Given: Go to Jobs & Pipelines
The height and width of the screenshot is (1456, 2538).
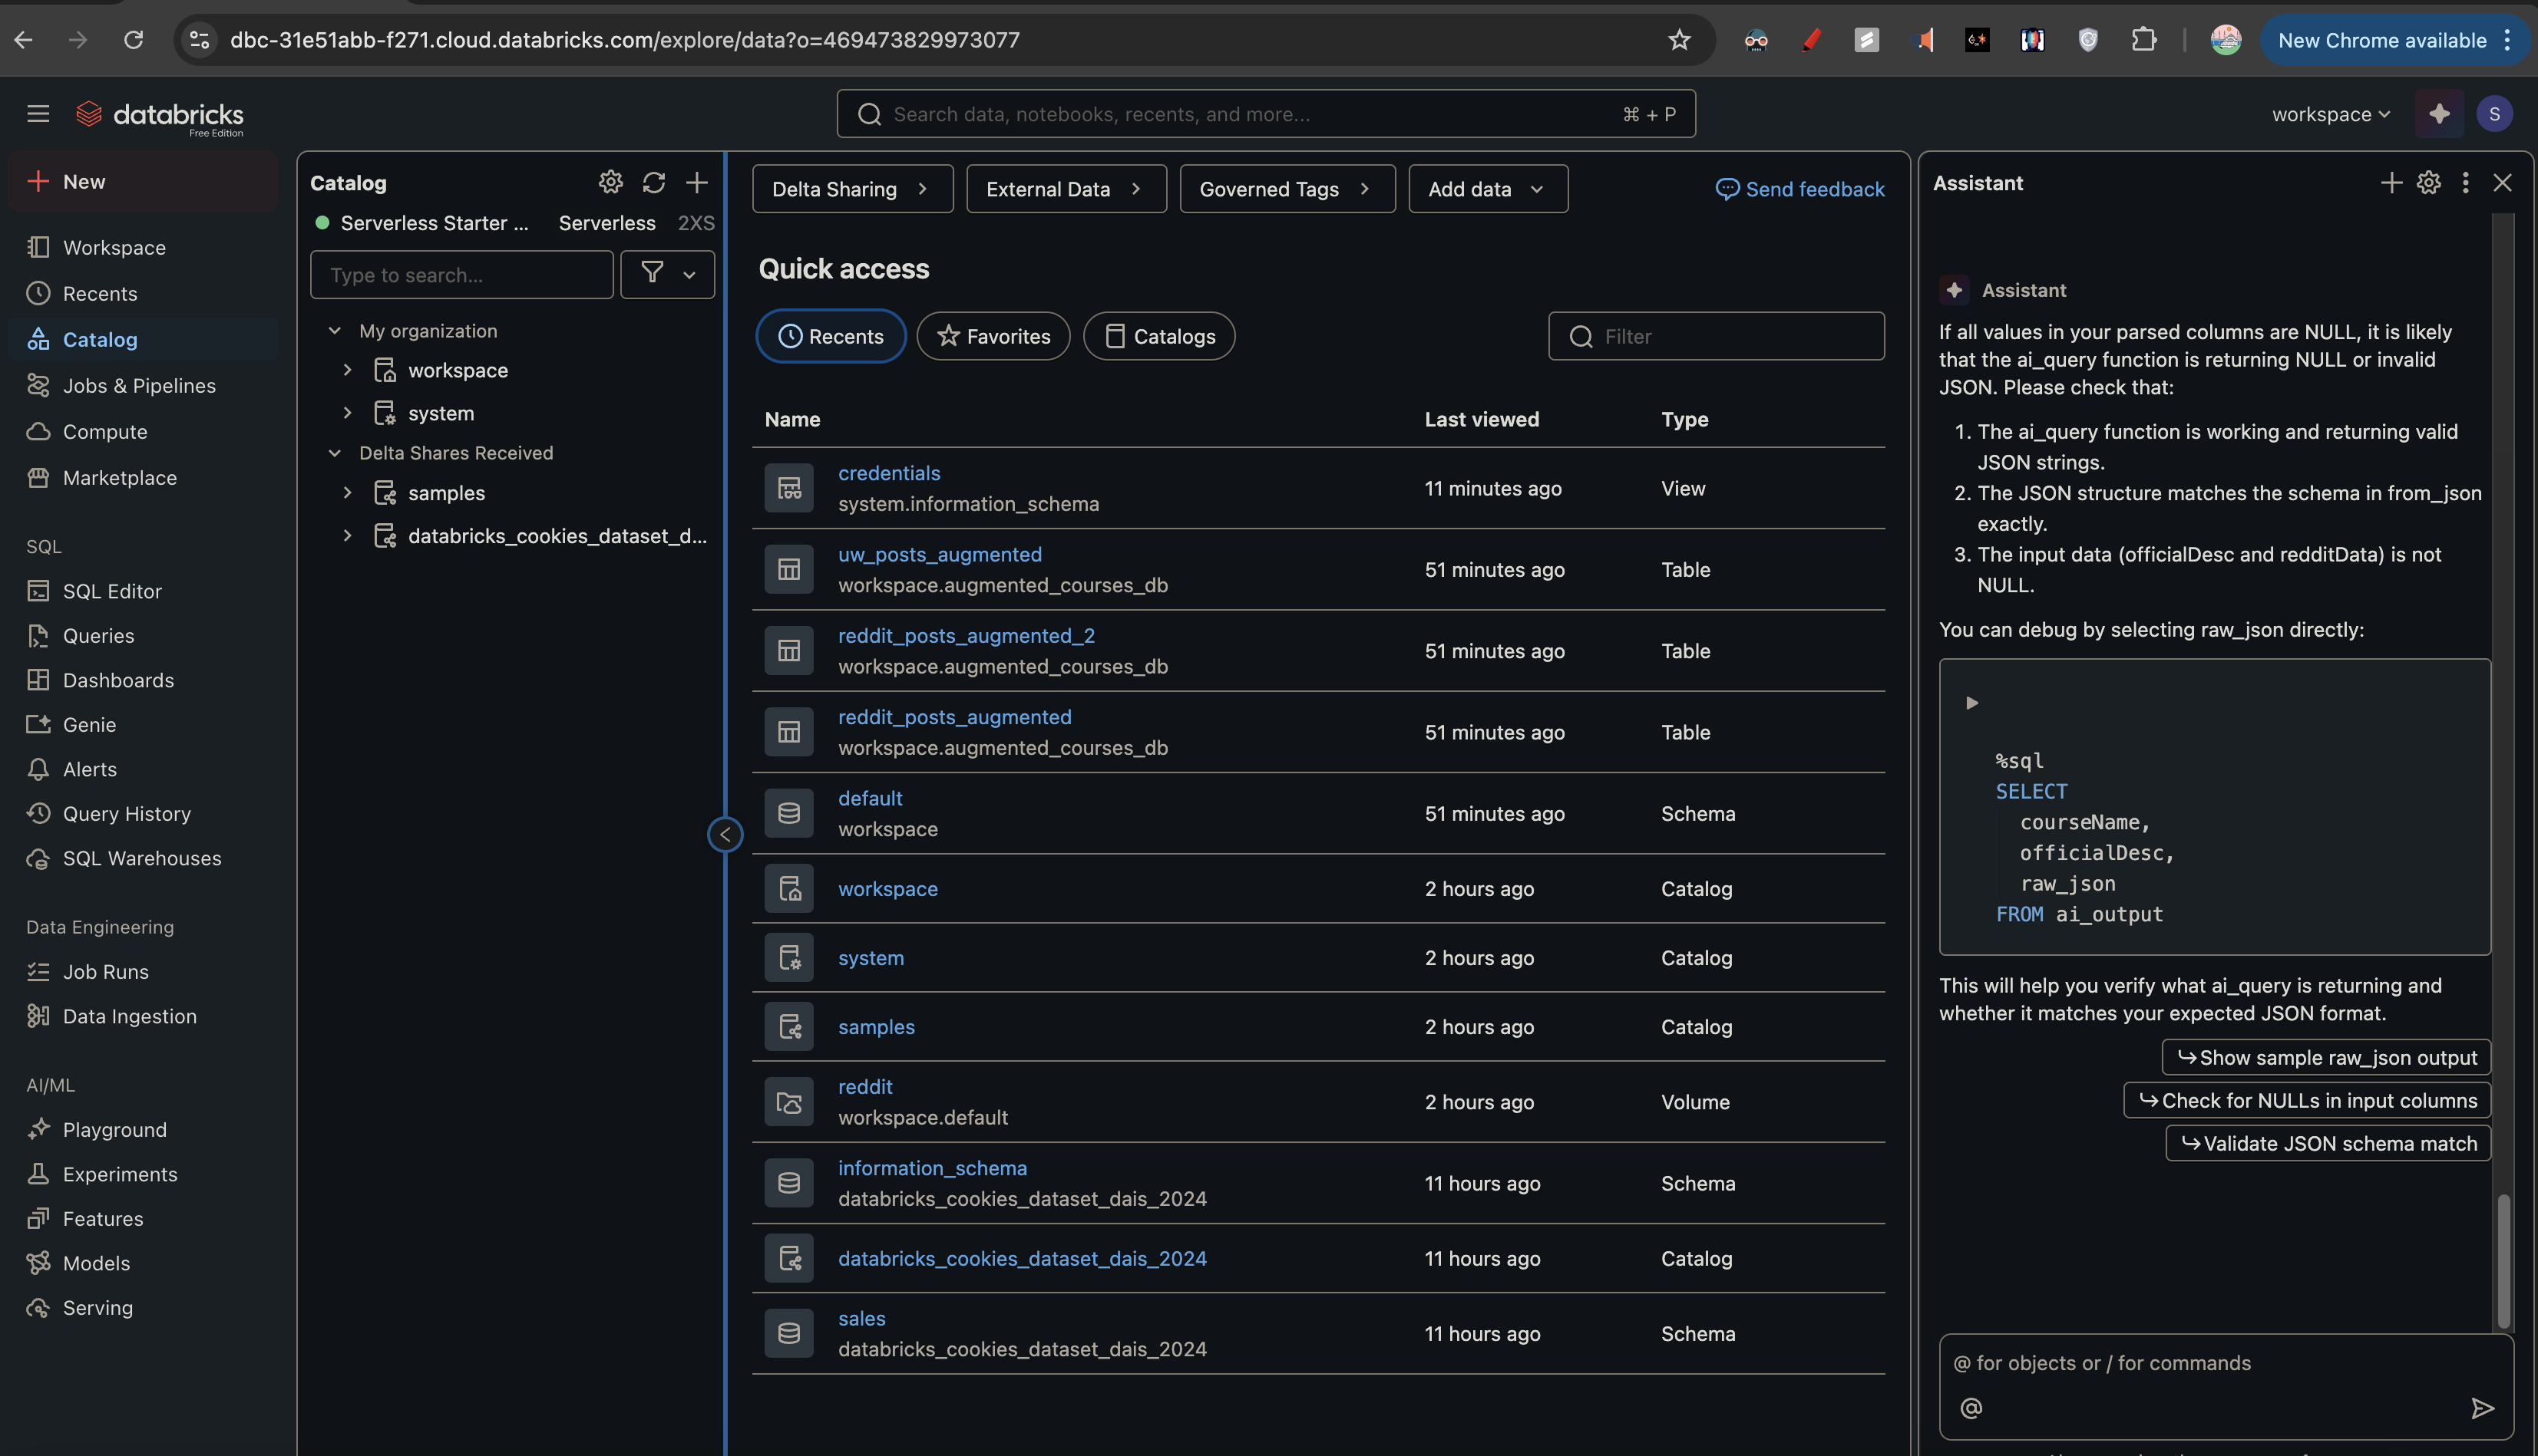Looking at the screenshot, I should (138, 385).
